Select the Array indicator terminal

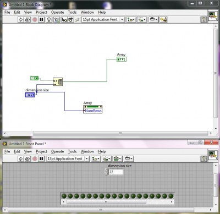pos(122,59)
